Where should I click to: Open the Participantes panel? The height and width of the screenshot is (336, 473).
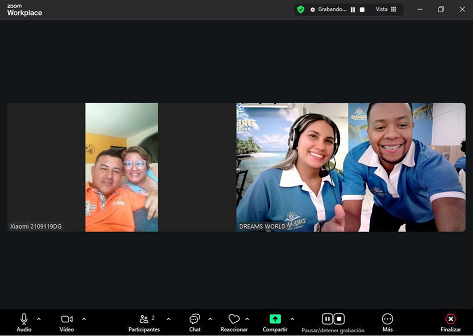144,319
